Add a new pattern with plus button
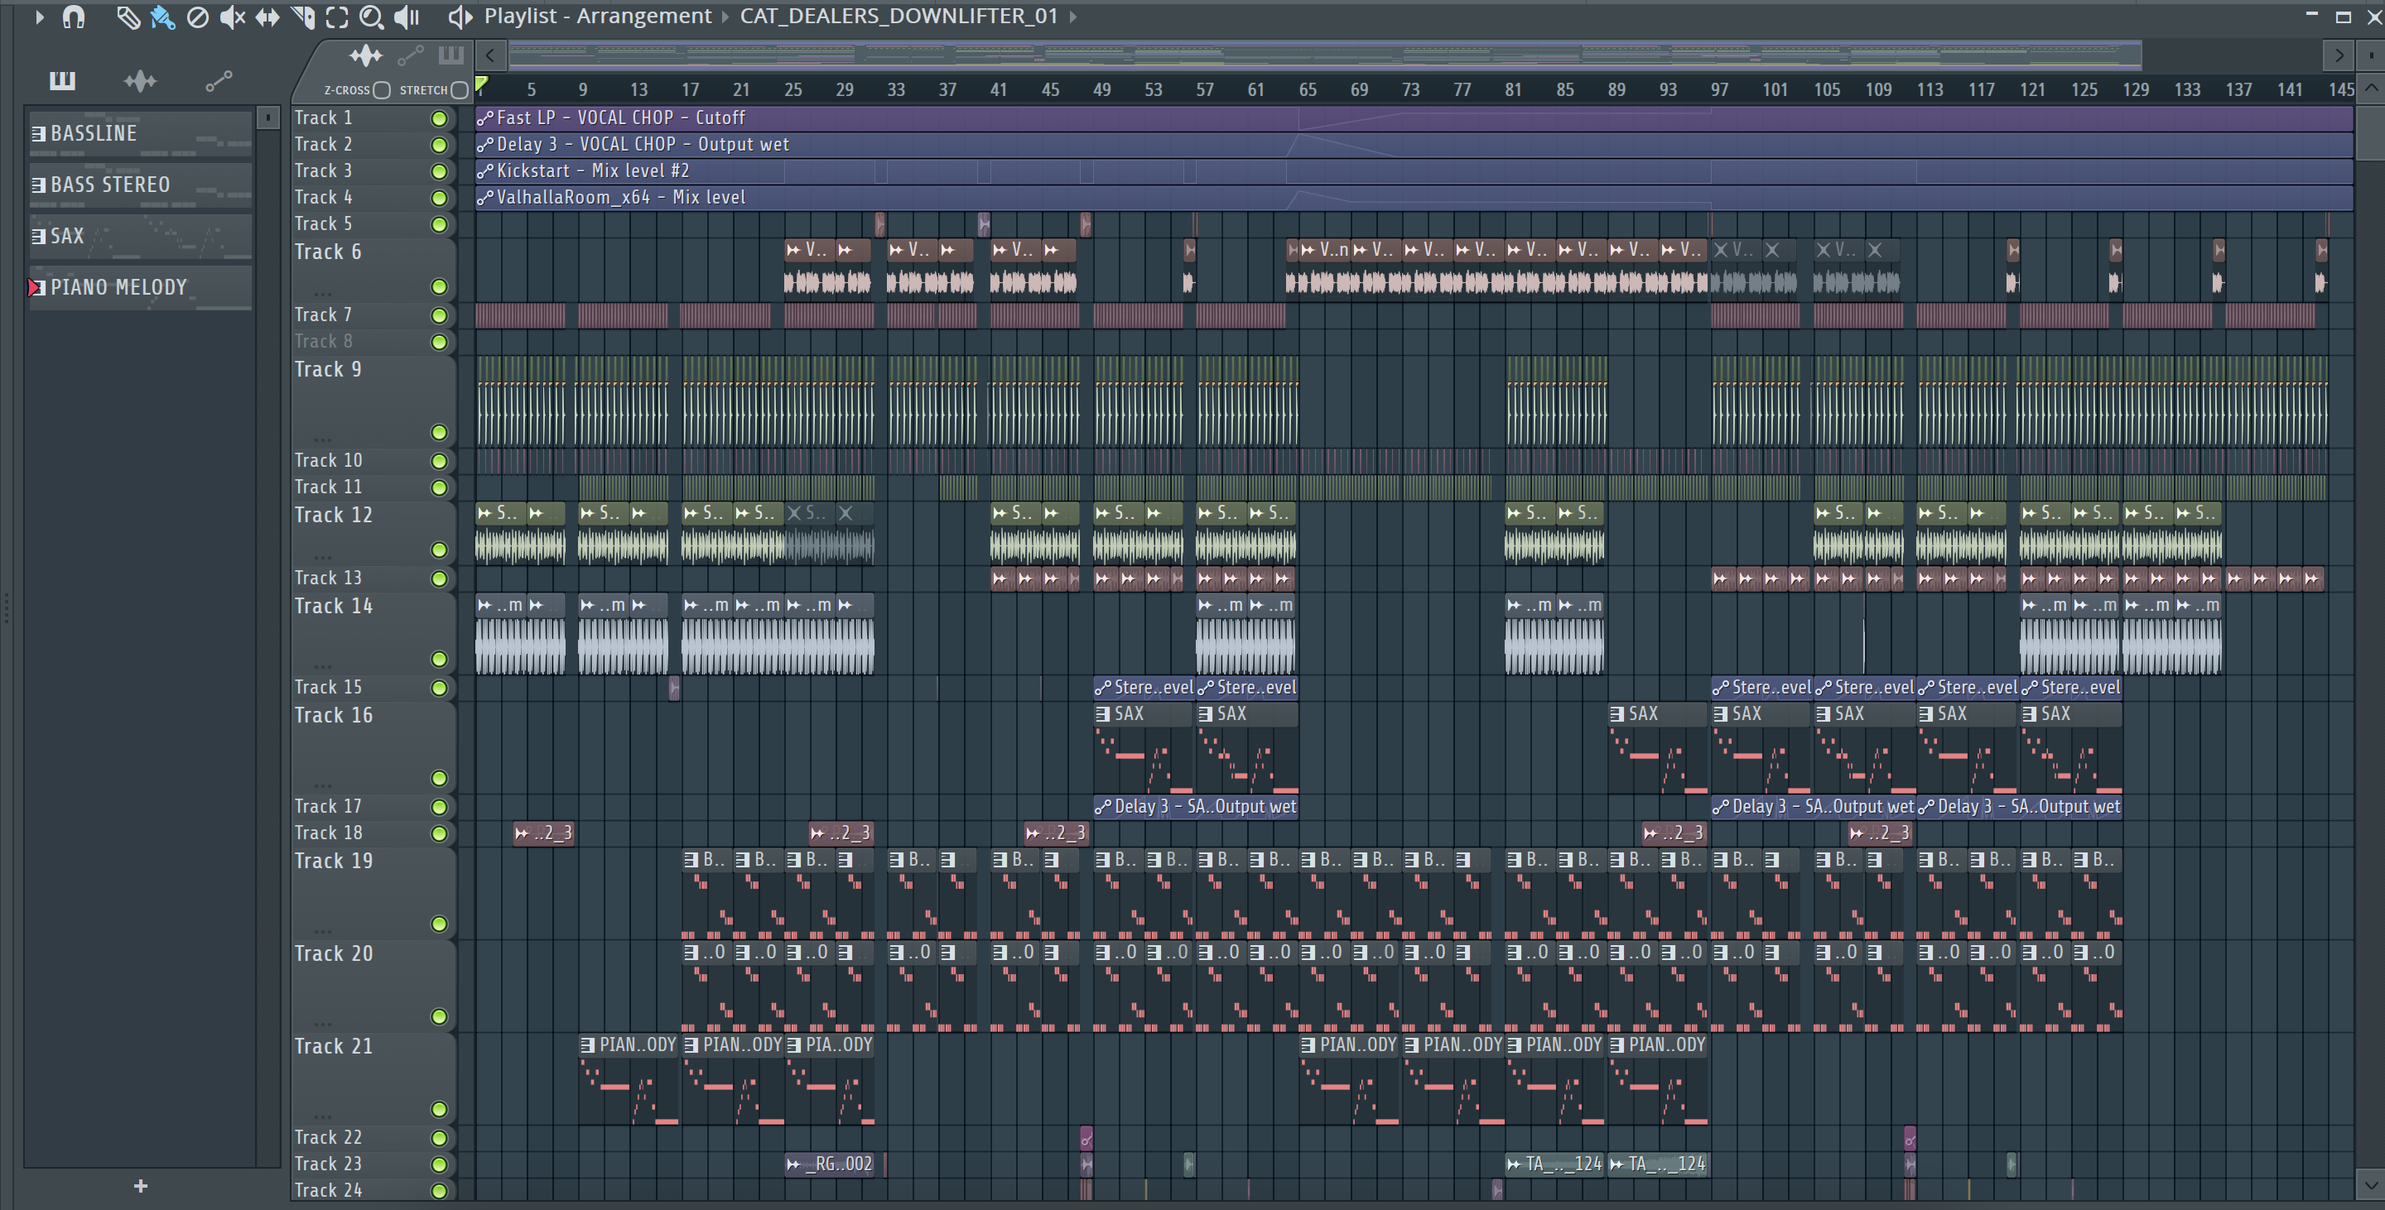 pos(141,1186)
